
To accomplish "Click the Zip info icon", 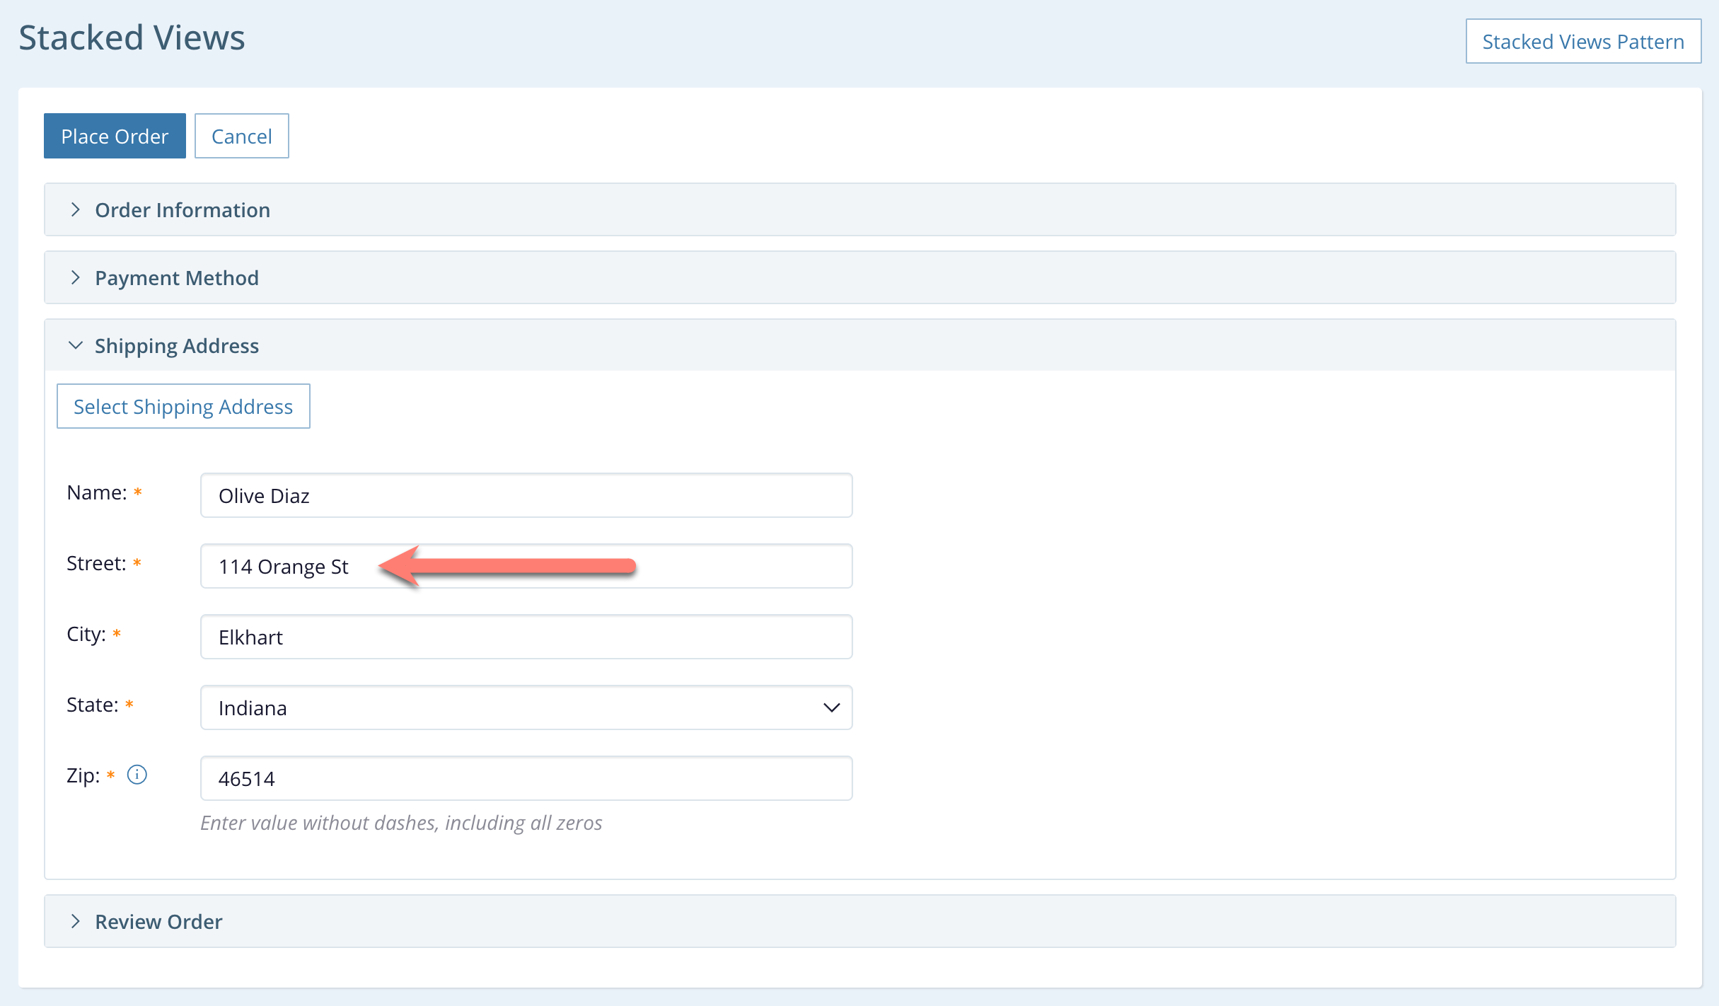I will click(137, 775).
